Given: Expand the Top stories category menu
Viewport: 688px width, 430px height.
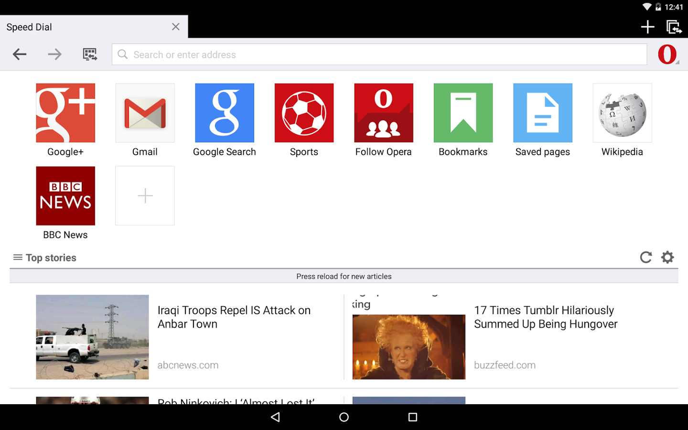Looking at the screenshot, I should click(44, 258).
